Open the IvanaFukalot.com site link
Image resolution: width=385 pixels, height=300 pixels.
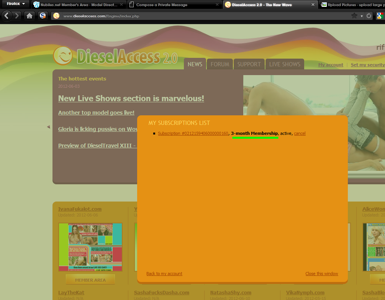(80, 209)
